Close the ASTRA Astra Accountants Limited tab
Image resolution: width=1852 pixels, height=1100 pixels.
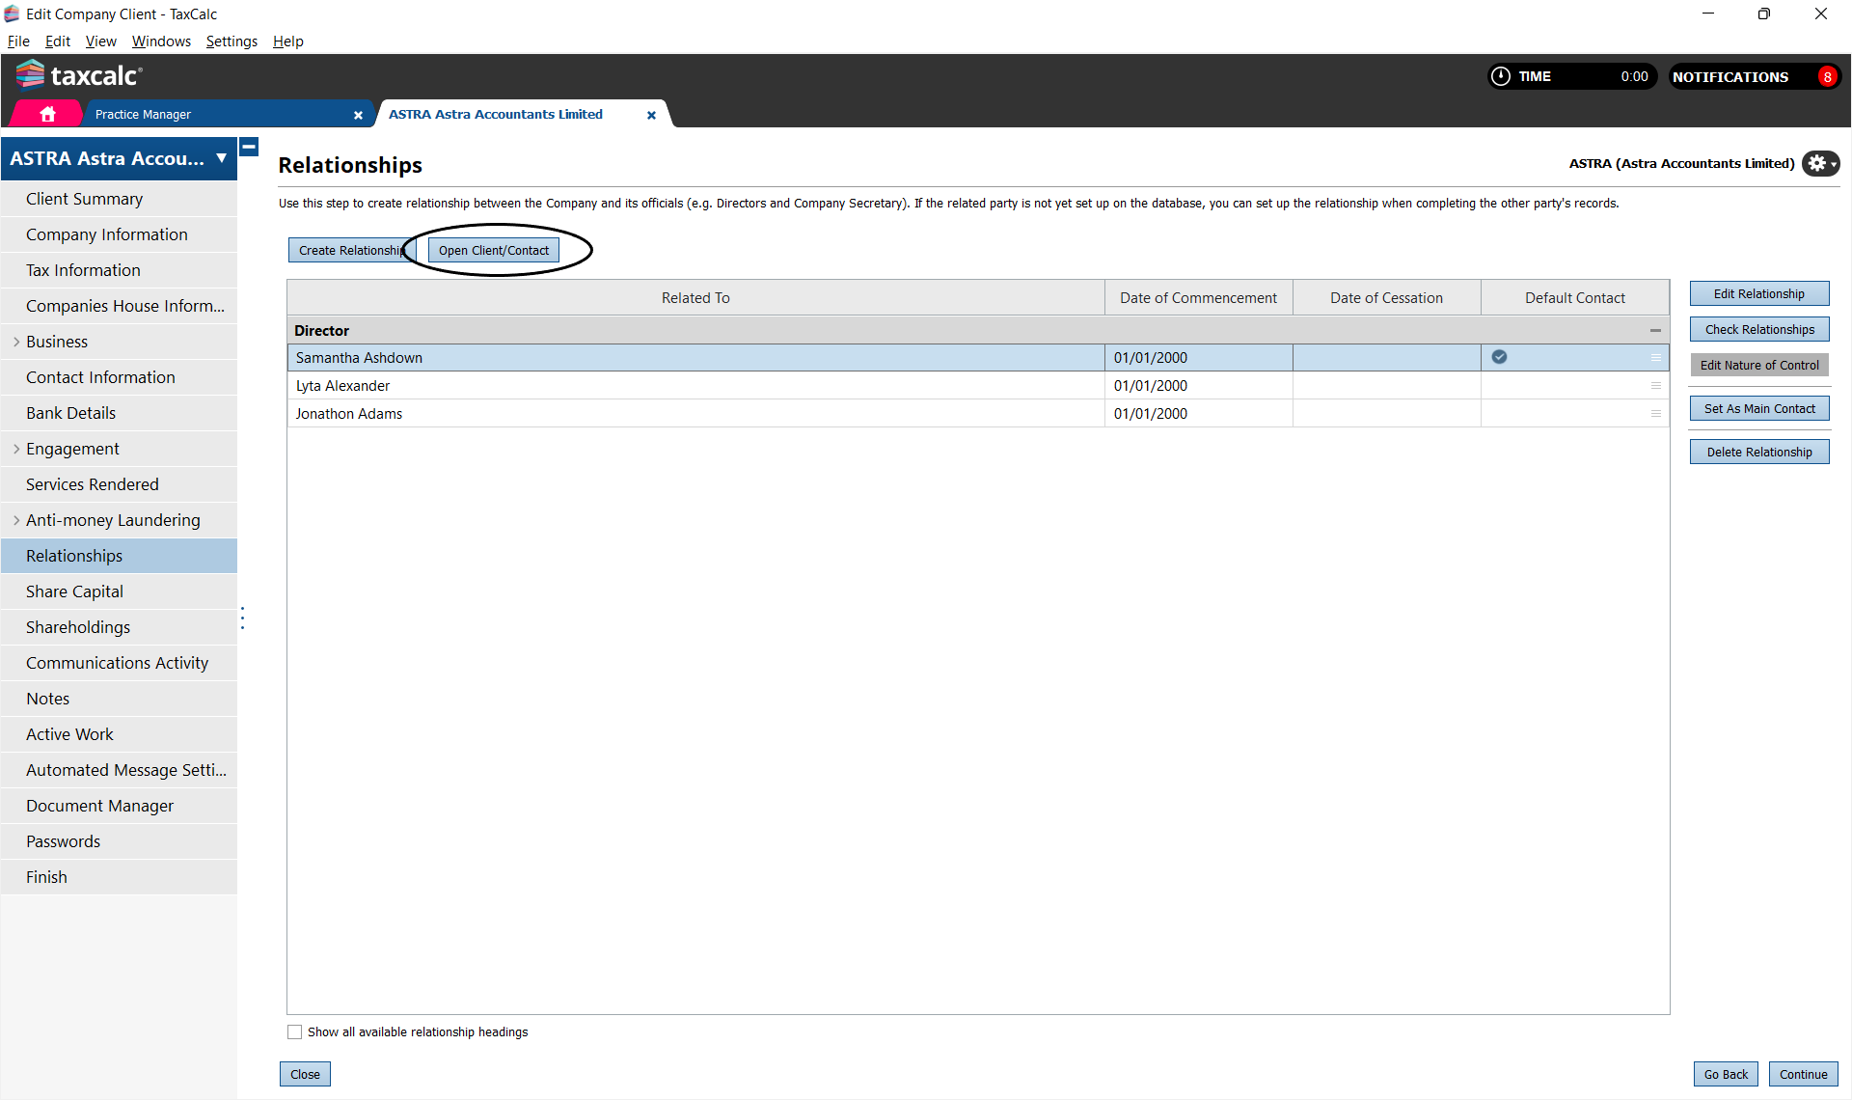pos(651,115)
